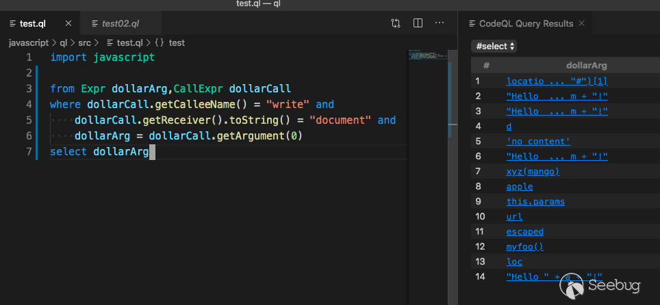Open the editor More Actions ellipsis menu
Screen dimensions: 660x305
tap(440, 23)
